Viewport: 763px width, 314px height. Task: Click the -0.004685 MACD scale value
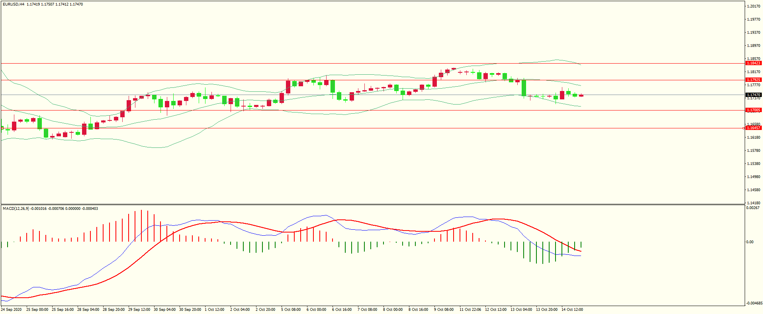[x=754, y=303]
